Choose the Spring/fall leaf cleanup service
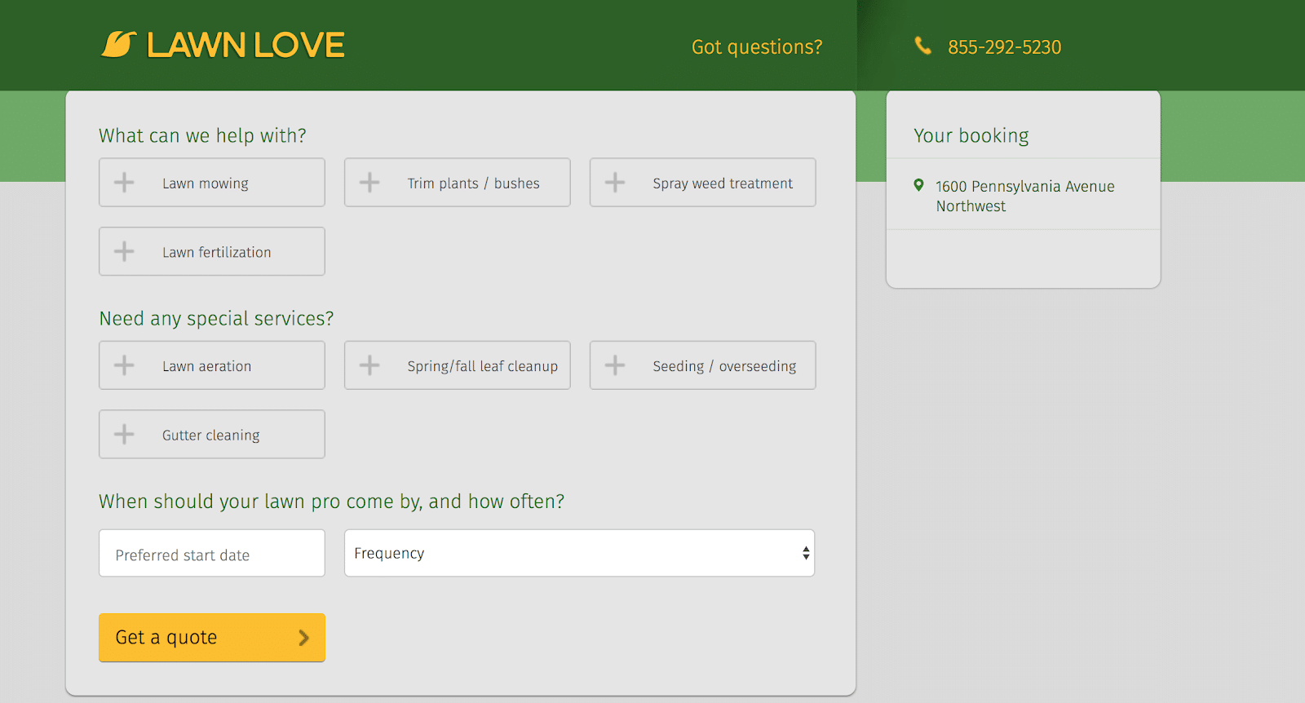This screenshot has height=703, width=1305. point(458,365)
